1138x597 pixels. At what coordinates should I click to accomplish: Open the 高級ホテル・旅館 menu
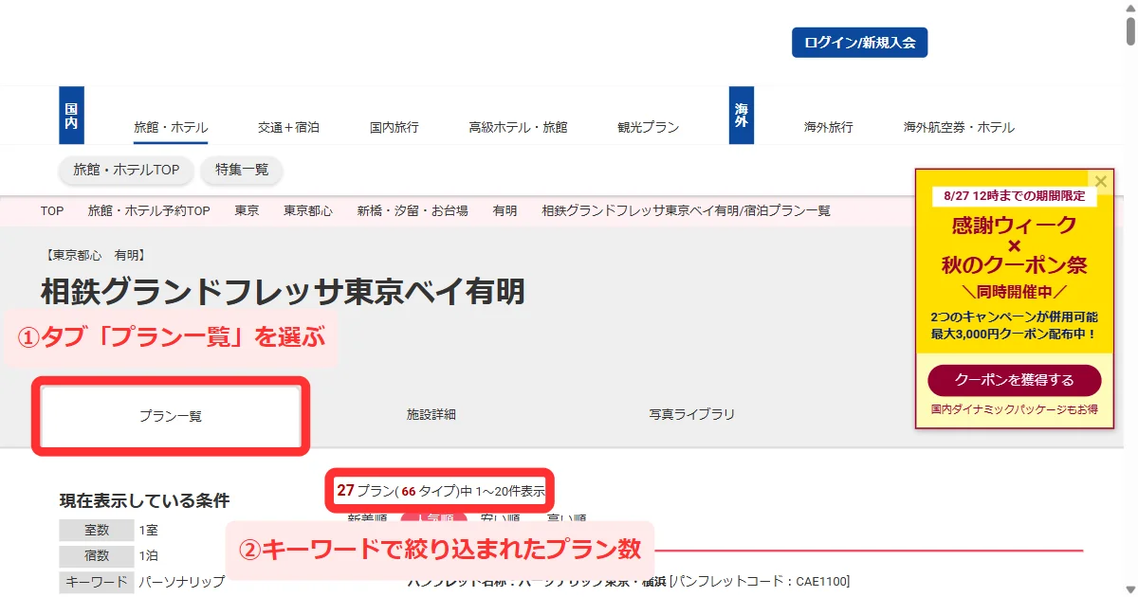(518, 127)
